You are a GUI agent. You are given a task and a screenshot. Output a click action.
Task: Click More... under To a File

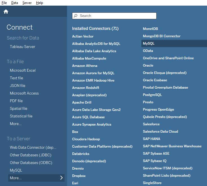[x=16, y=124]
